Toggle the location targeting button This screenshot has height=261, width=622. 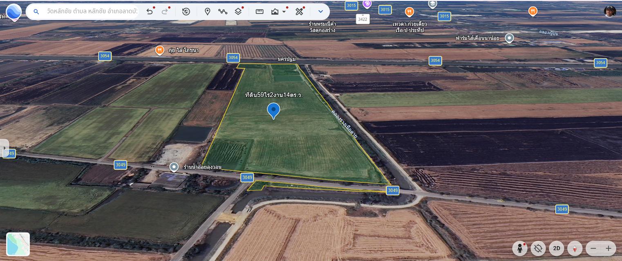coord(538,248)
